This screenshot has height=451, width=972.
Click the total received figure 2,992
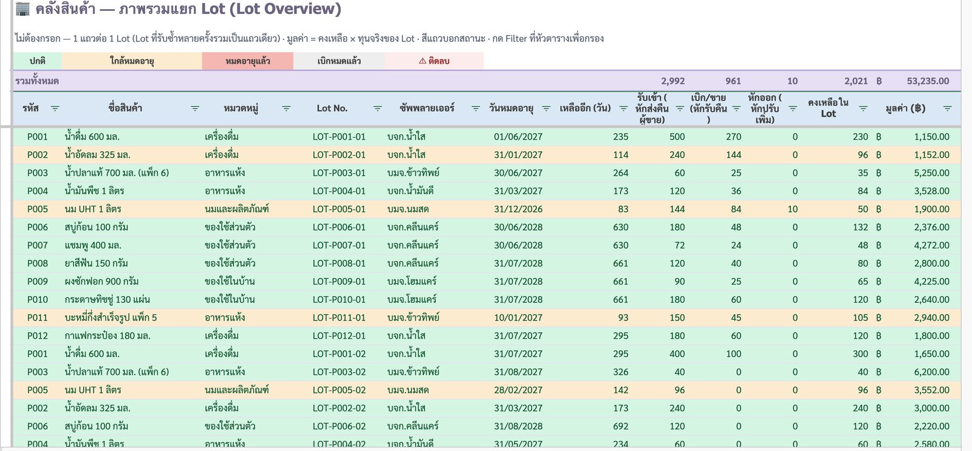point(673,81)
